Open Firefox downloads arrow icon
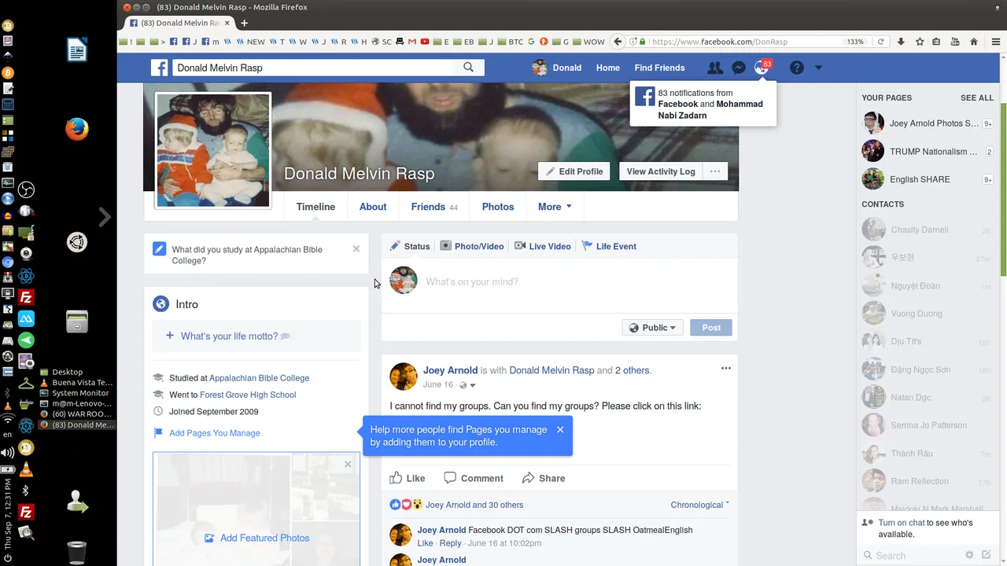This screenshot has height=566, width=1007. click(x=901, y=42)
